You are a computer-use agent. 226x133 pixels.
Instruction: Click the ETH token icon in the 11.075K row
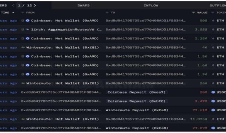click(213, 119)
